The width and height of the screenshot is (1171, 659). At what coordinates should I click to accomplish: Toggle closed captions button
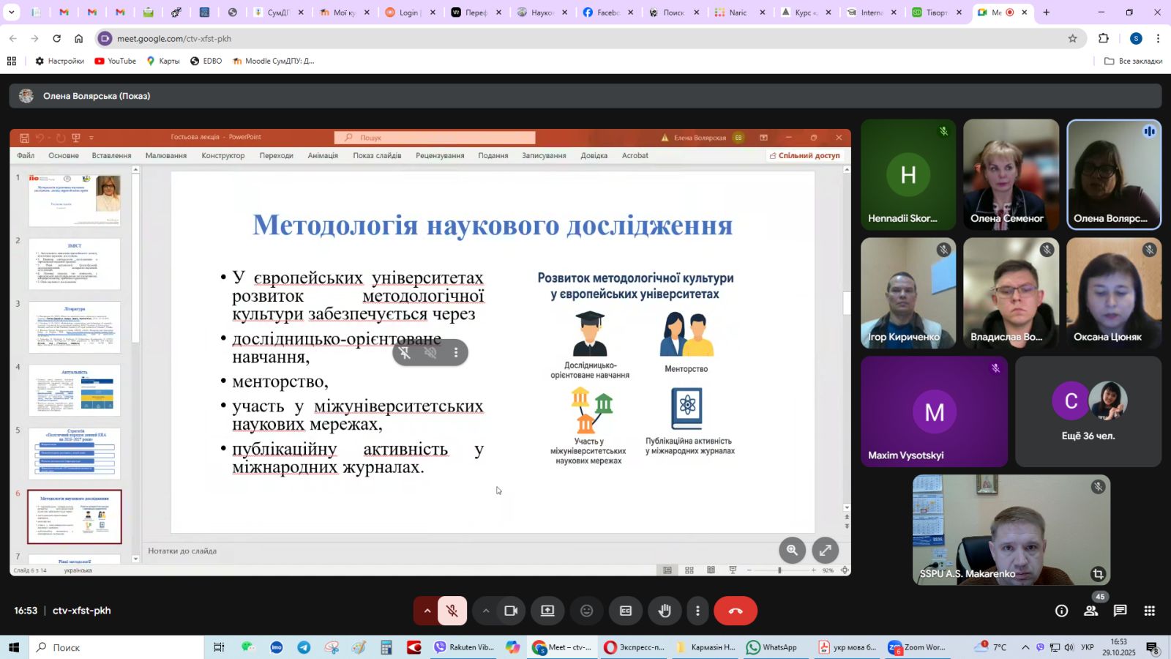[x=626, y=611]
